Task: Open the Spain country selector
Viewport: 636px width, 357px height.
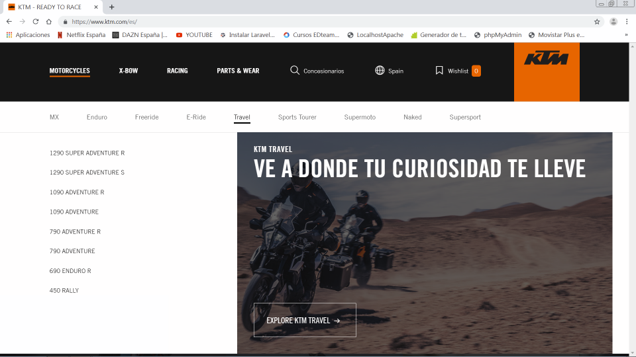Action: pos(396,71)
